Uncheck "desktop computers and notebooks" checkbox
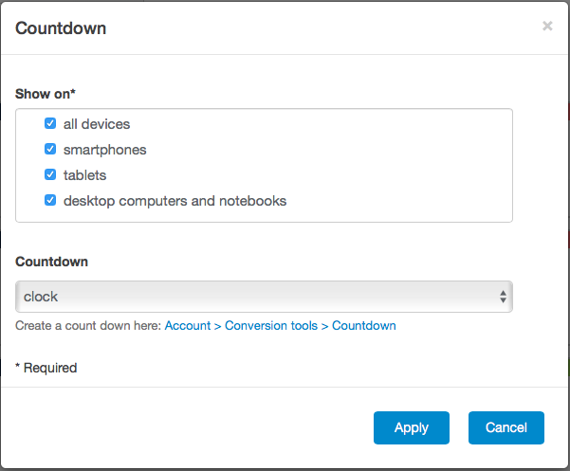This screenshot has width=570, height=471. point(51,200)
